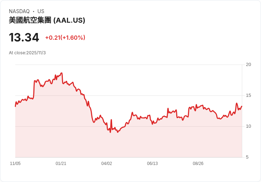
Task: Select the 01/21 date on x-axis
Action: (x=61, y=164)
